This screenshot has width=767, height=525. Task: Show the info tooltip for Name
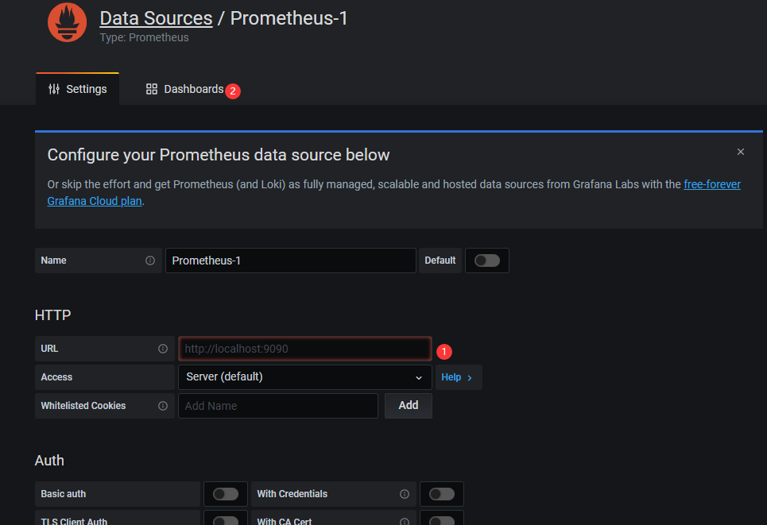150,261
